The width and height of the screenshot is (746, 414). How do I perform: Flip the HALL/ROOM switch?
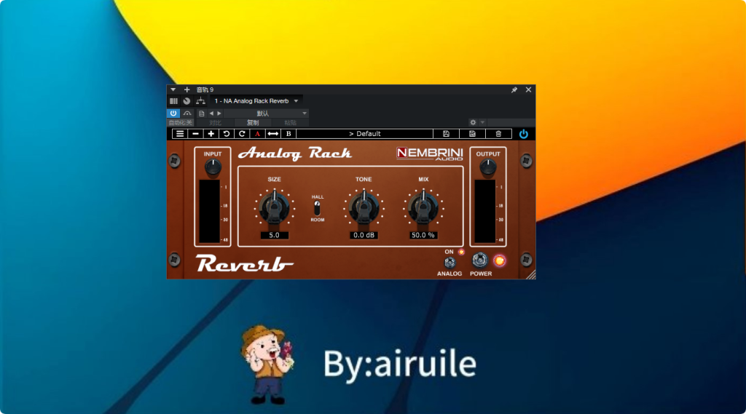[317, 208]
